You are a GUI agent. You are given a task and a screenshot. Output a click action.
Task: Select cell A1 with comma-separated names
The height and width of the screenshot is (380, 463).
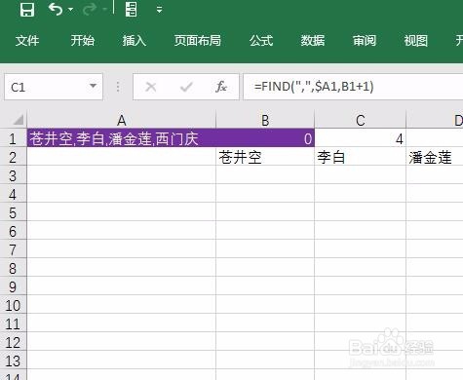tap(121, 138)
